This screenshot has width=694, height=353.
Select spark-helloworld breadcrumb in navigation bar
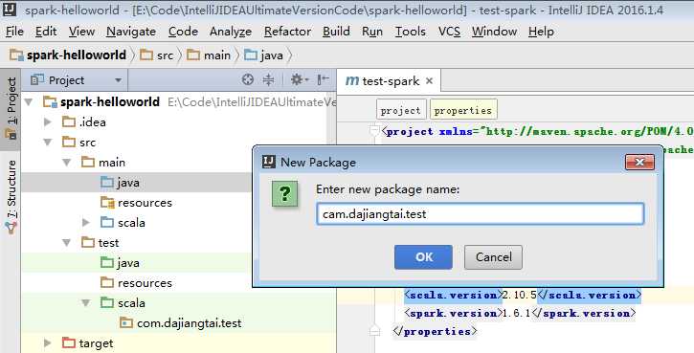point(68,55)
